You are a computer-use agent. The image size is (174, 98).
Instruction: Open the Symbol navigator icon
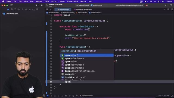point(15,10)
